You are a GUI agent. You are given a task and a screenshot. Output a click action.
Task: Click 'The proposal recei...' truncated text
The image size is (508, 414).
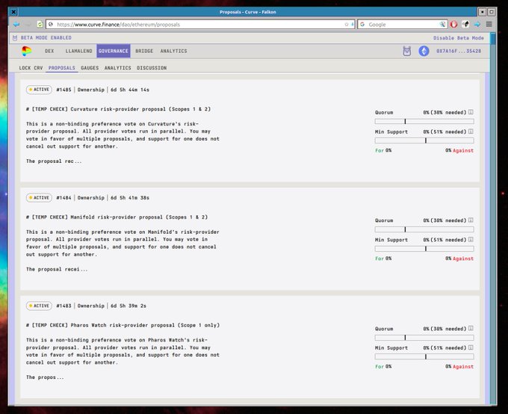(57, 269)
